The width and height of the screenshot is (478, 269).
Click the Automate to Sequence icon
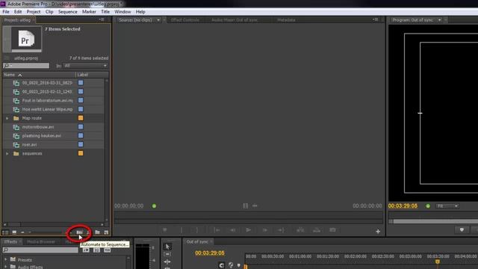[79, 232]
